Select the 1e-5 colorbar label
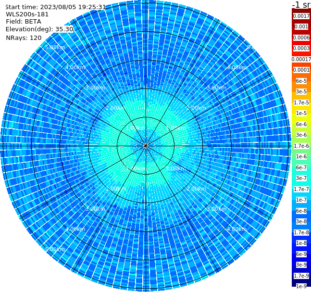This screenshot has width=311, height=292. (301, 114)
